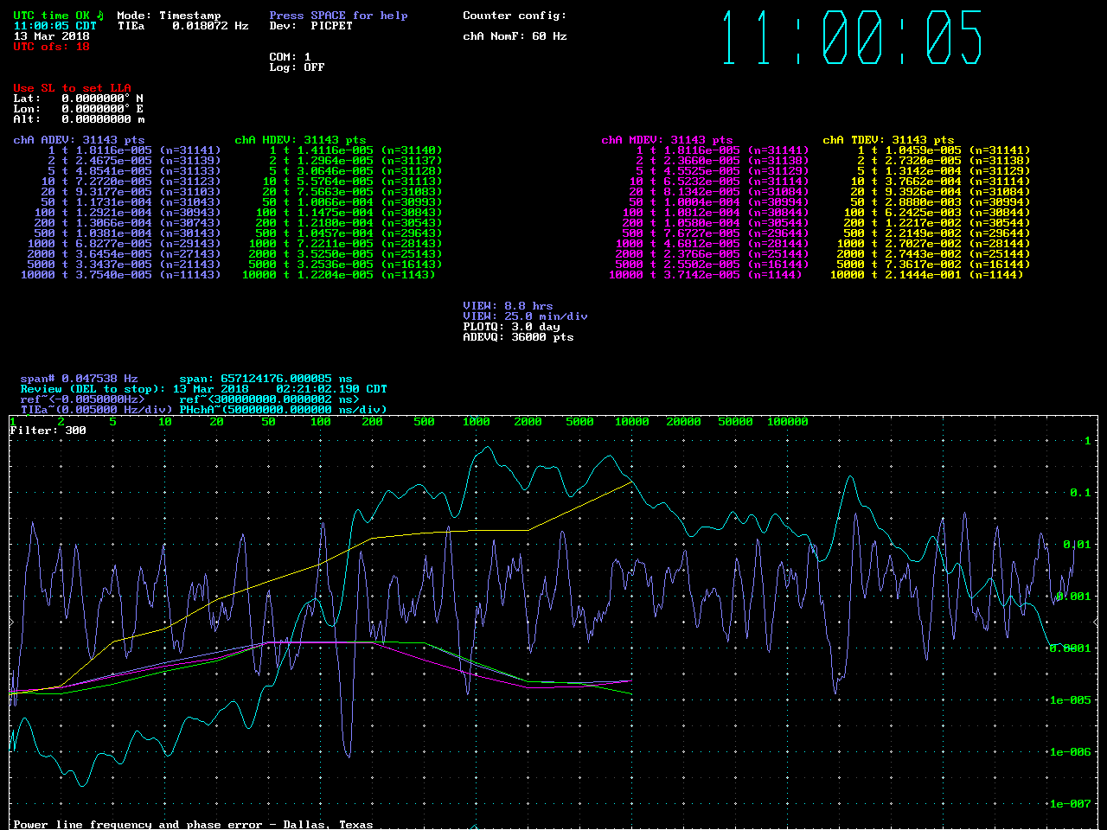Screen dimensions: 1107x830
Task: Click the 'VIEW: 25.0 min/div' label
Action: pos(525,316)
